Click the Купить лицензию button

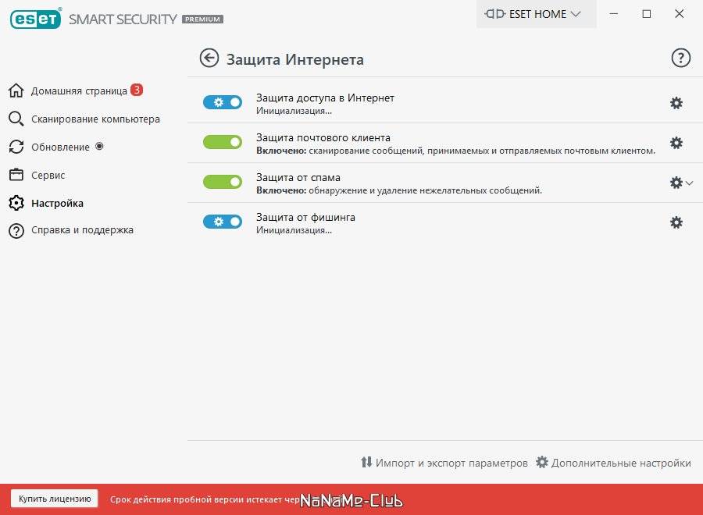click(x=54, y=499)
